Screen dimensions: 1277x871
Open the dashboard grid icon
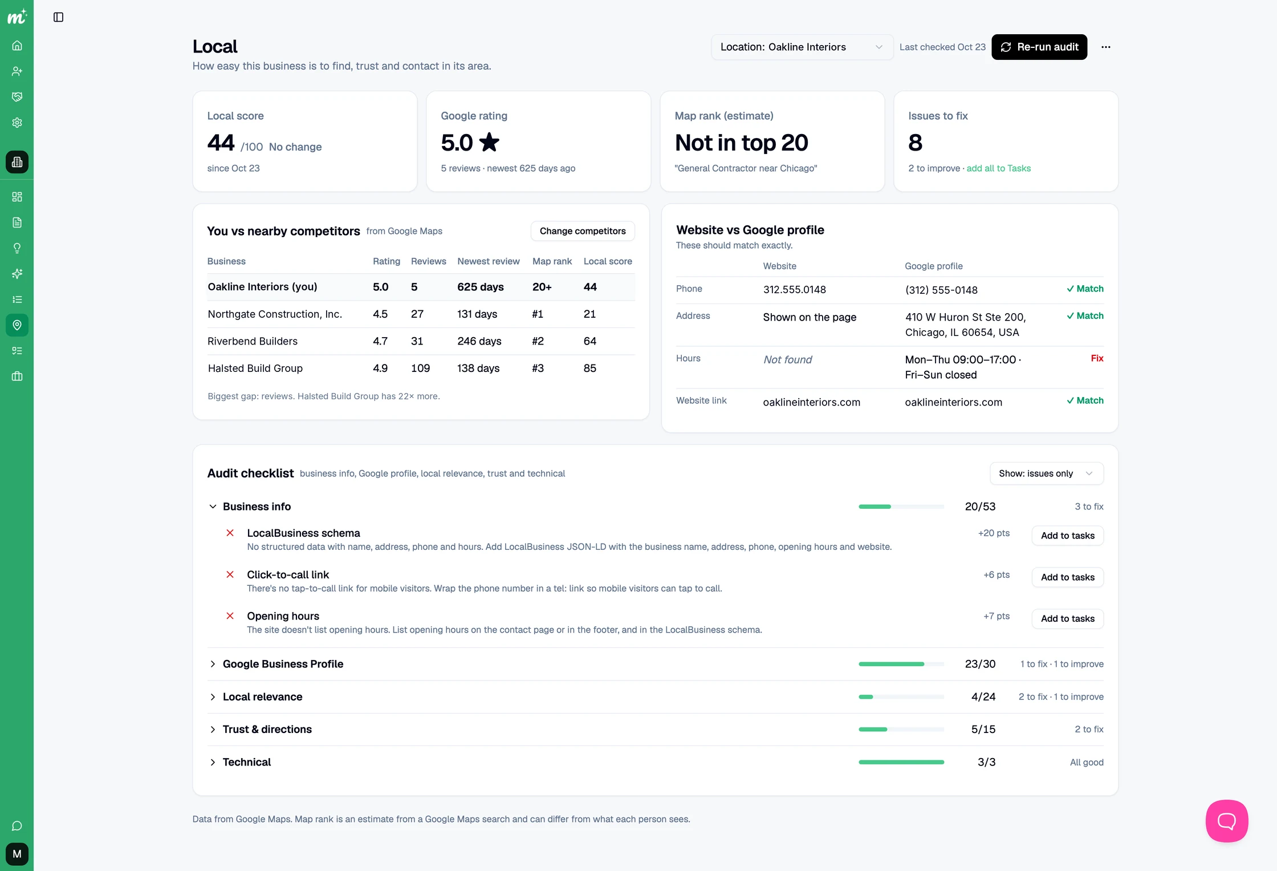pyautogui.click(x=17, y=197)
